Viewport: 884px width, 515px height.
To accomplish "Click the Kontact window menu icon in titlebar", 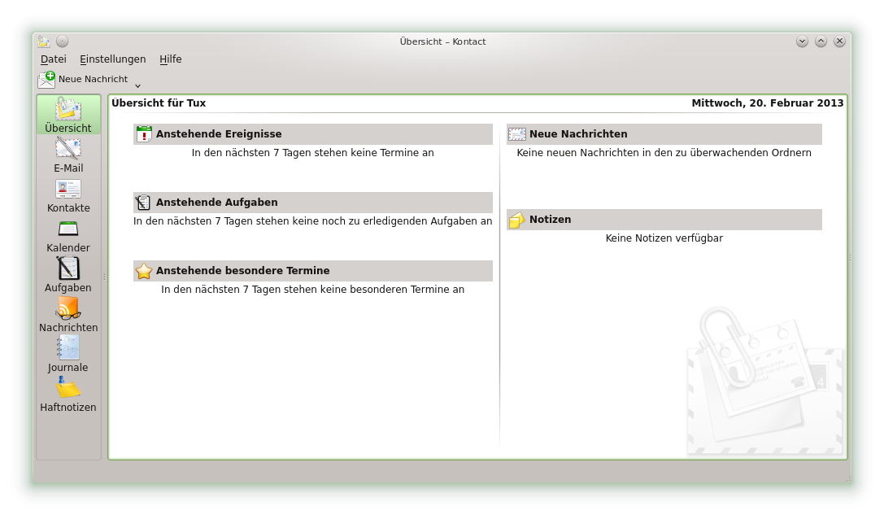I will coord(44,41).
